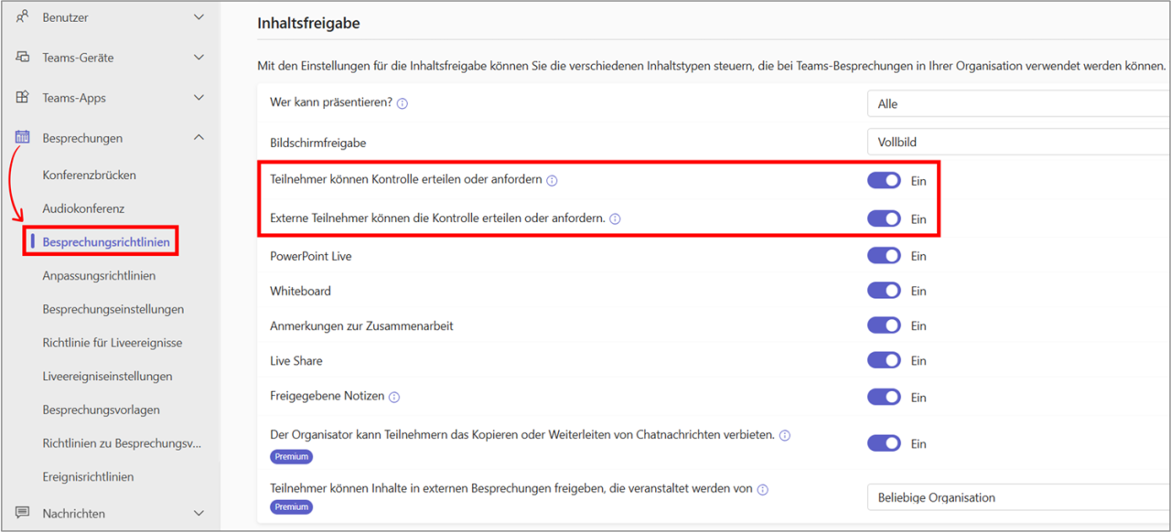Open info tooltip beside 'Wer kann präsentieren?'
Image resolution: width=1171 pixels, height=532 pixels.
coord(402,102)
